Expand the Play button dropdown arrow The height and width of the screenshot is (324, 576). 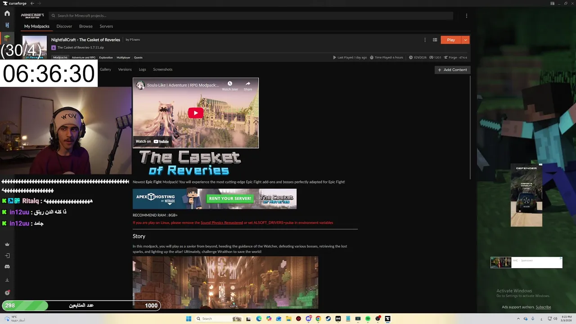[x=465, y=40]
